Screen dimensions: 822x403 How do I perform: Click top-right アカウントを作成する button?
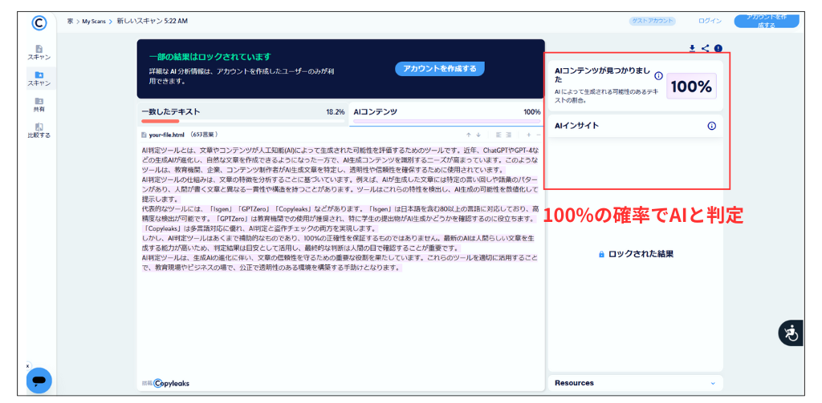coord(766,21)
